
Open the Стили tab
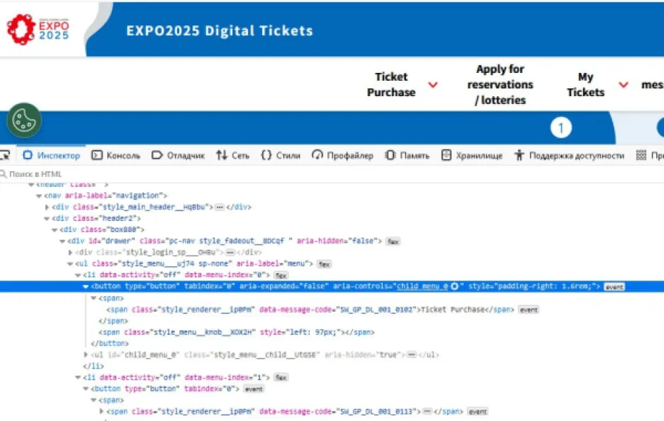tap(280, 156)
